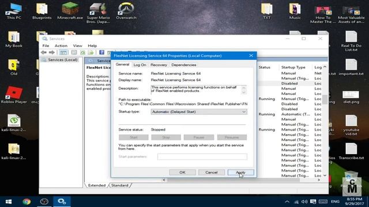The height and width of the screenshot is (207, 369).
Task: Click the volume speaker tray icon
Action: click(x=304, y=202)
